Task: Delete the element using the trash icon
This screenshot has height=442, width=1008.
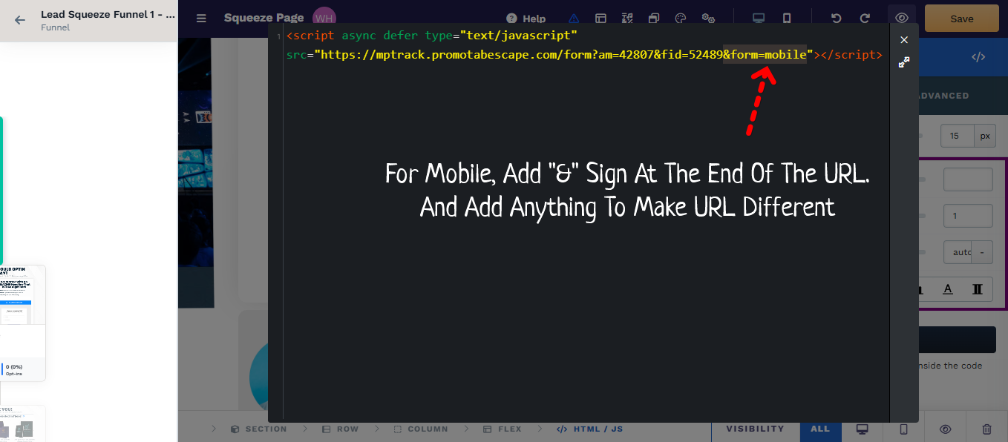Action: (986, 429)
